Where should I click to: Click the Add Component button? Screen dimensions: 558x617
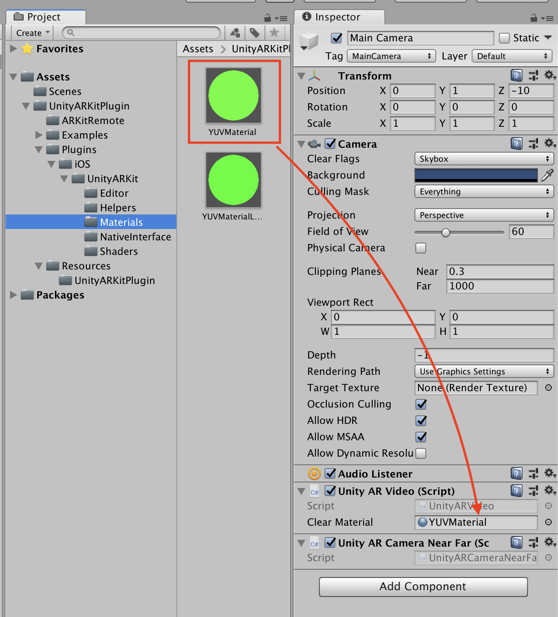click(x=423, y=587)
